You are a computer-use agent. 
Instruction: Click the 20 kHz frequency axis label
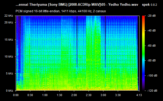(9, 22)
